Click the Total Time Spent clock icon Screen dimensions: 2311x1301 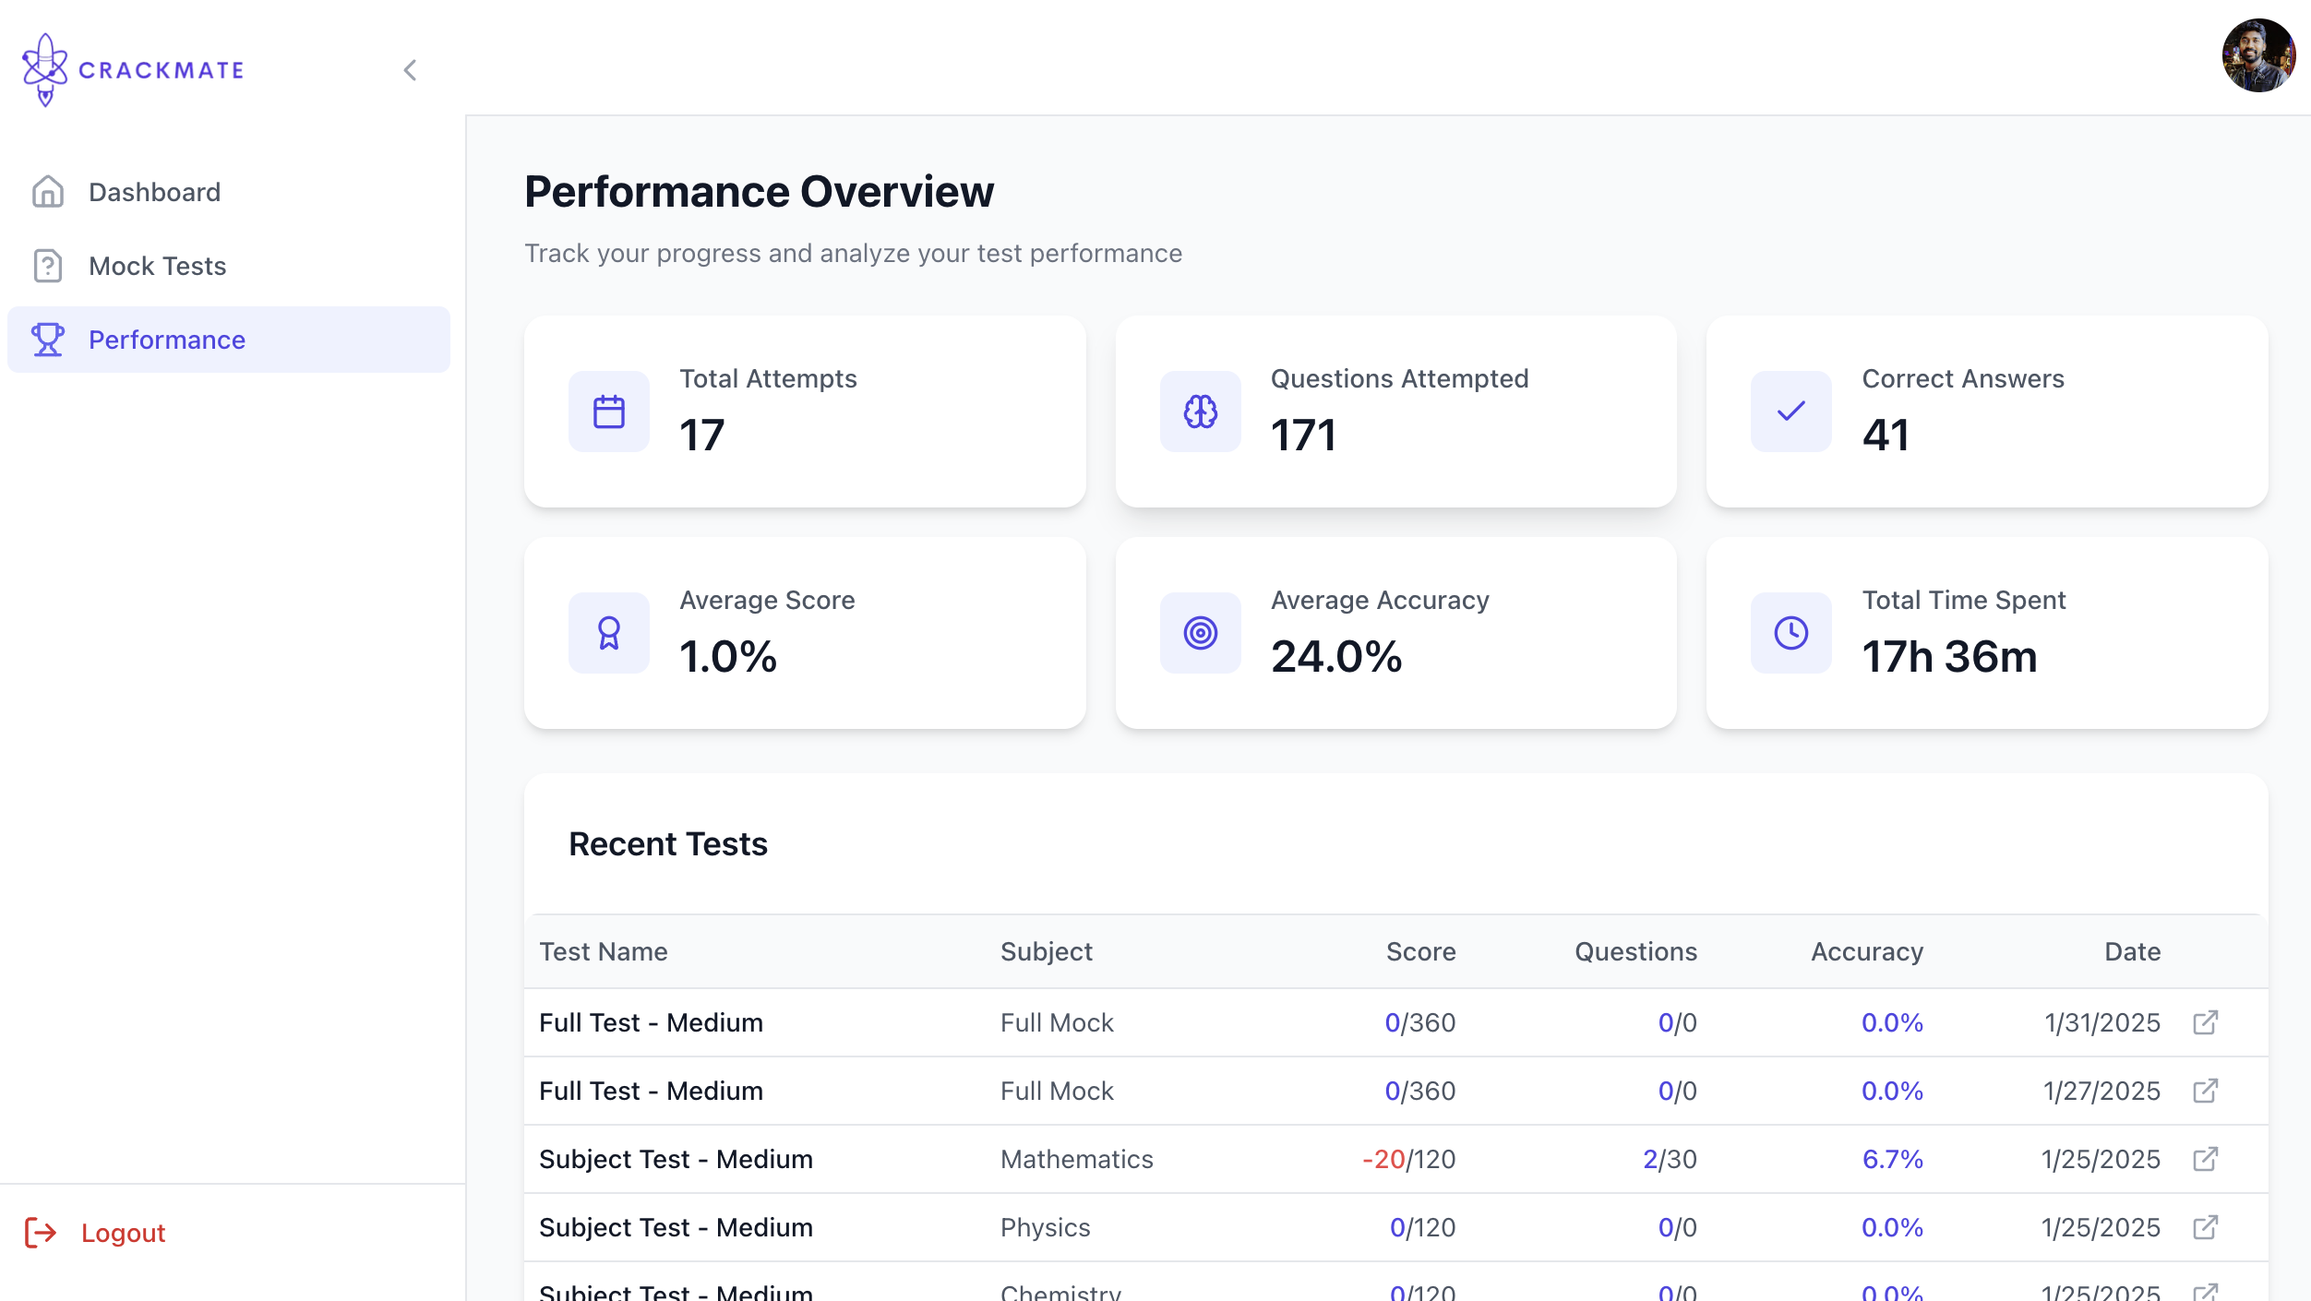[x=1790, y=633]
